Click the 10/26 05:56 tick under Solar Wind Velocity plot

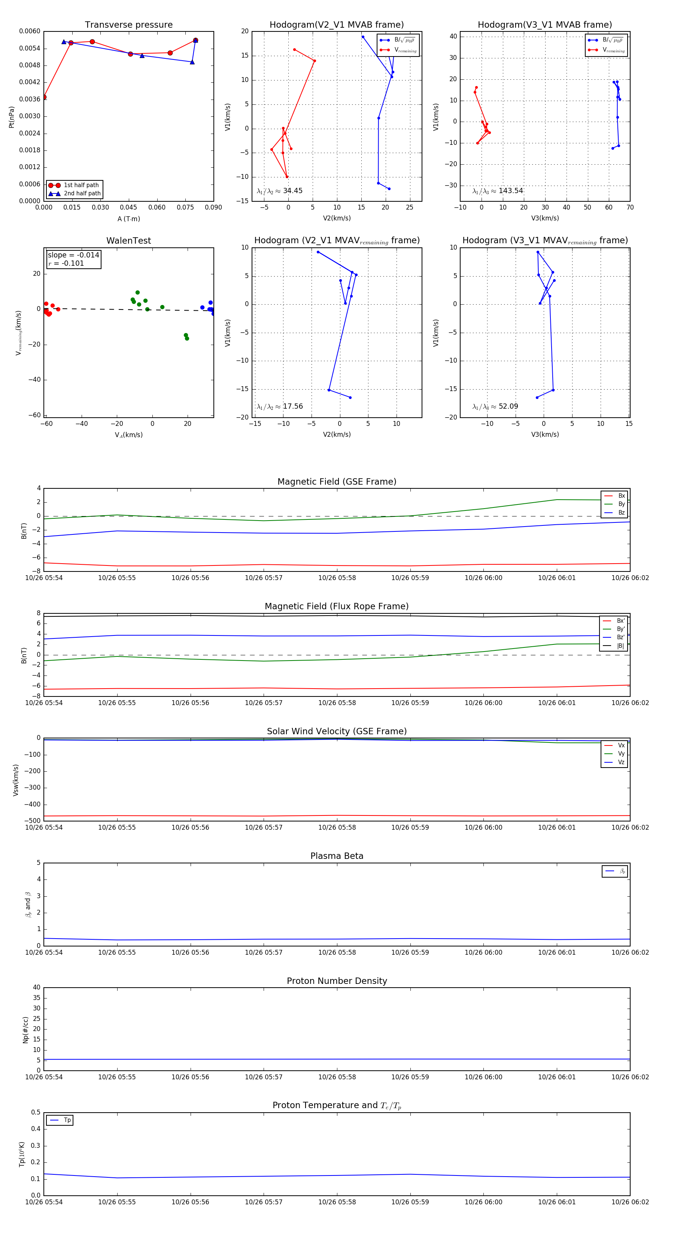(190, 827)
